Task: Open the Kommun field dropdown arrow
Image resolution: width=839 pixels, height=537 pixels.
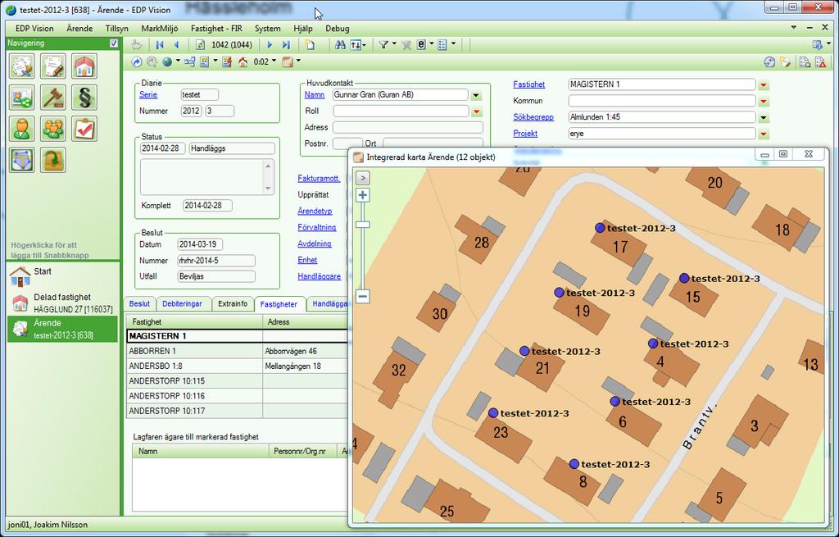Action: pyautogui.click(x=764, y=101)
